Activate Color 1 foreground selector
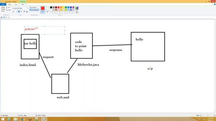This screenshot has width=216, height=121. 43,10
